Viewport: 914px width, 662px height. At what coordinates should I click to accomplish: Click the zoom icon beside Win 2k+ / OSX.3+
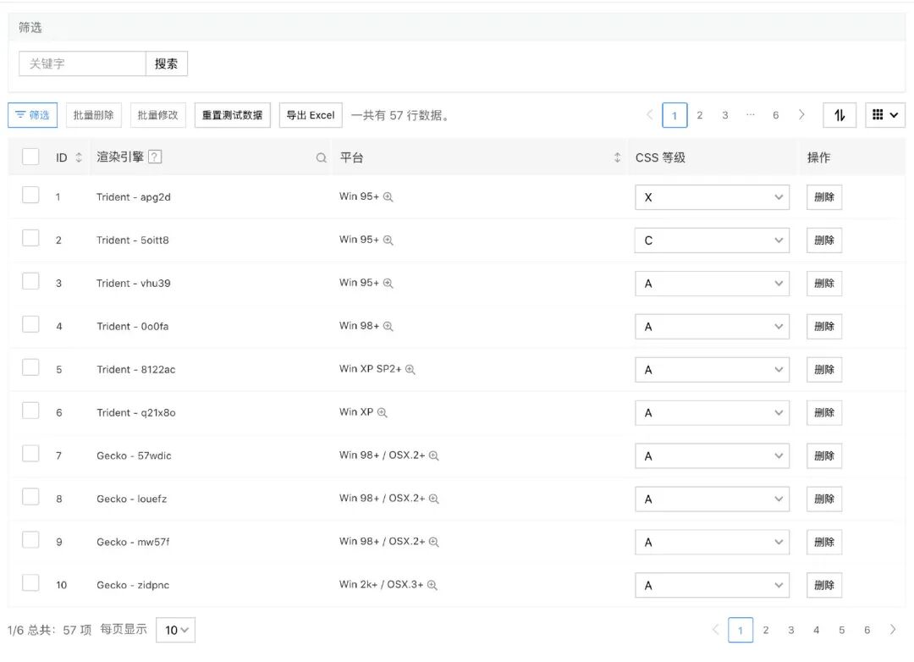coord(432,585)
